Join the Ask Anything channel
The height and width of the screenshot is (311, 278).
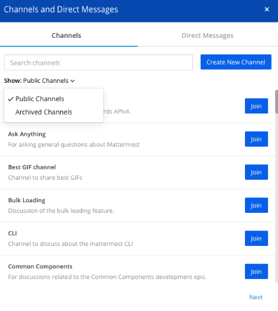pos(256,139)
